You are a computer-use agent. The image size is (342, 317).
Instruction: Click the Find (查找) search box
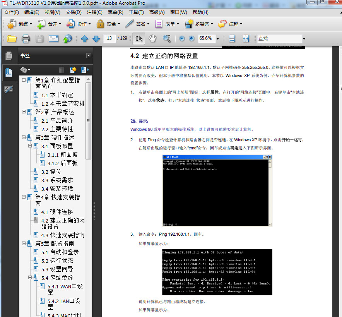[280, 39]
